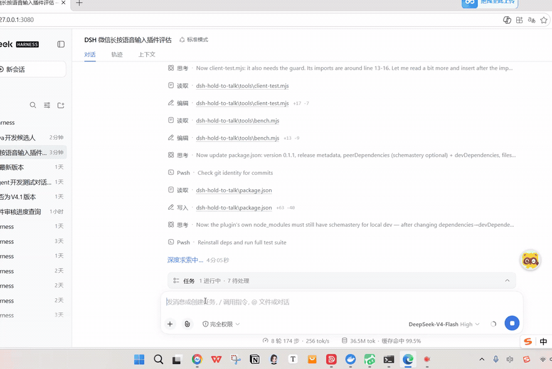
Task: Collapse the sidebar panel icon
Action: click(x=61, y=44)
